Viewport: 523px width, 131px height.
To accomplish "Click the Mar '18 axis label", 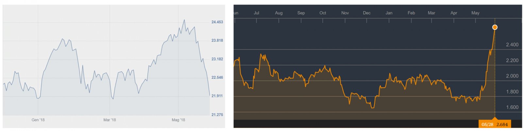I will [110, 120].
